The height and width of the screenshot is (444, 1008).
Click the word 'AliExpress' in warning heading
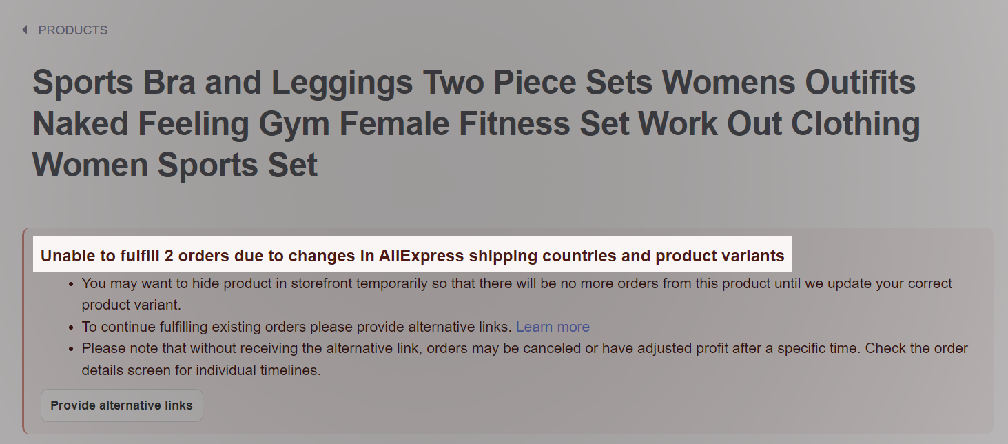point(422,256)
